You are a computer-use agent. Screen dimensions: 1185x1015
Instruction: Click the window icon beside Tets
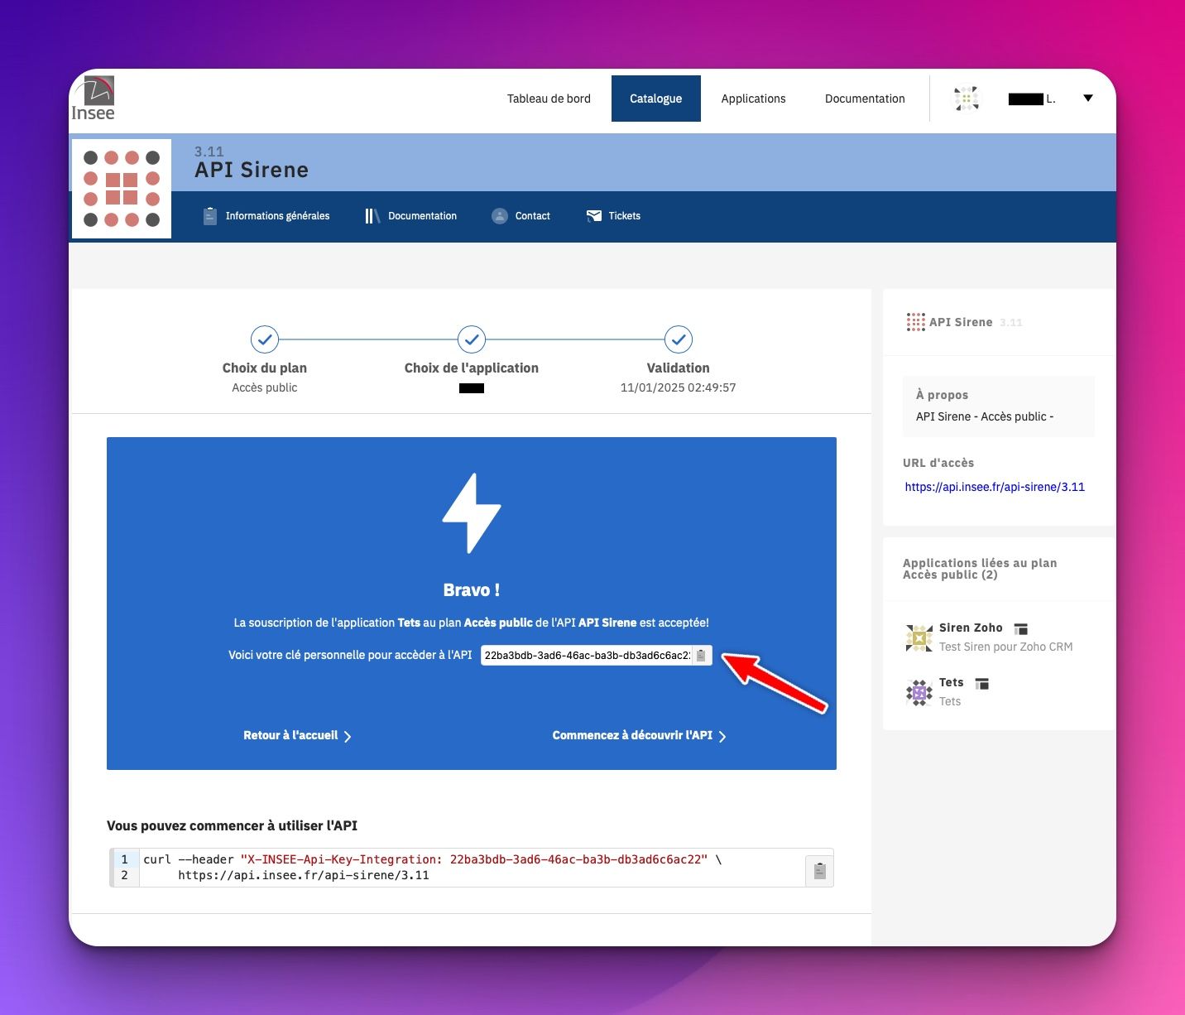982,684
